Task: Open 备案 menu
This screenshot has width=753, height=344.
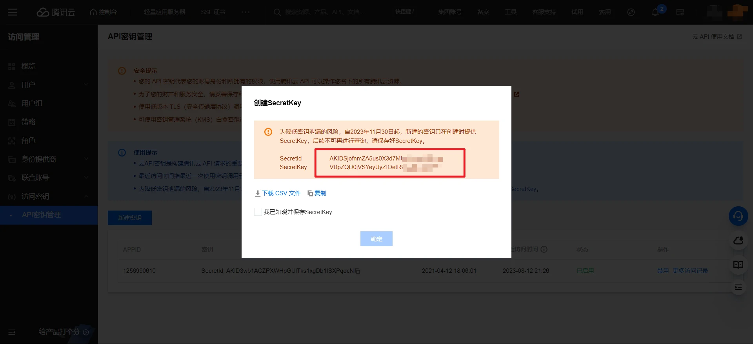Action: click(483, 12)
